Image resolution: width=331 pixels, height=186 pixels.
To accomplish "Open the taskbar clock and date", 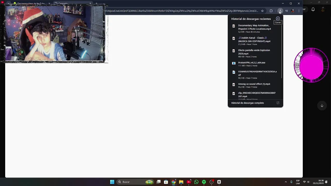I will click(318, 182).
